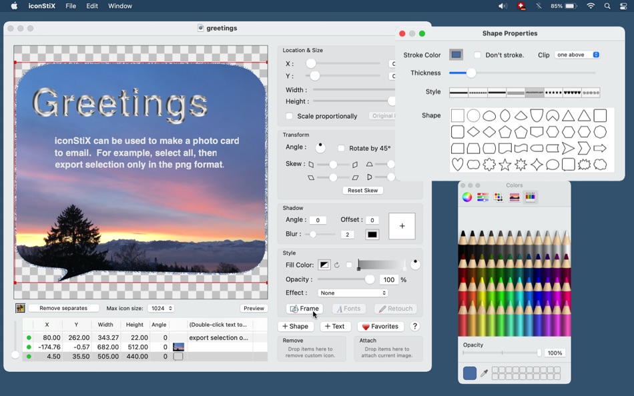Toggle the green dot on the -174.76 row
Screen dimensions: 634x396
tap(29, 347)
